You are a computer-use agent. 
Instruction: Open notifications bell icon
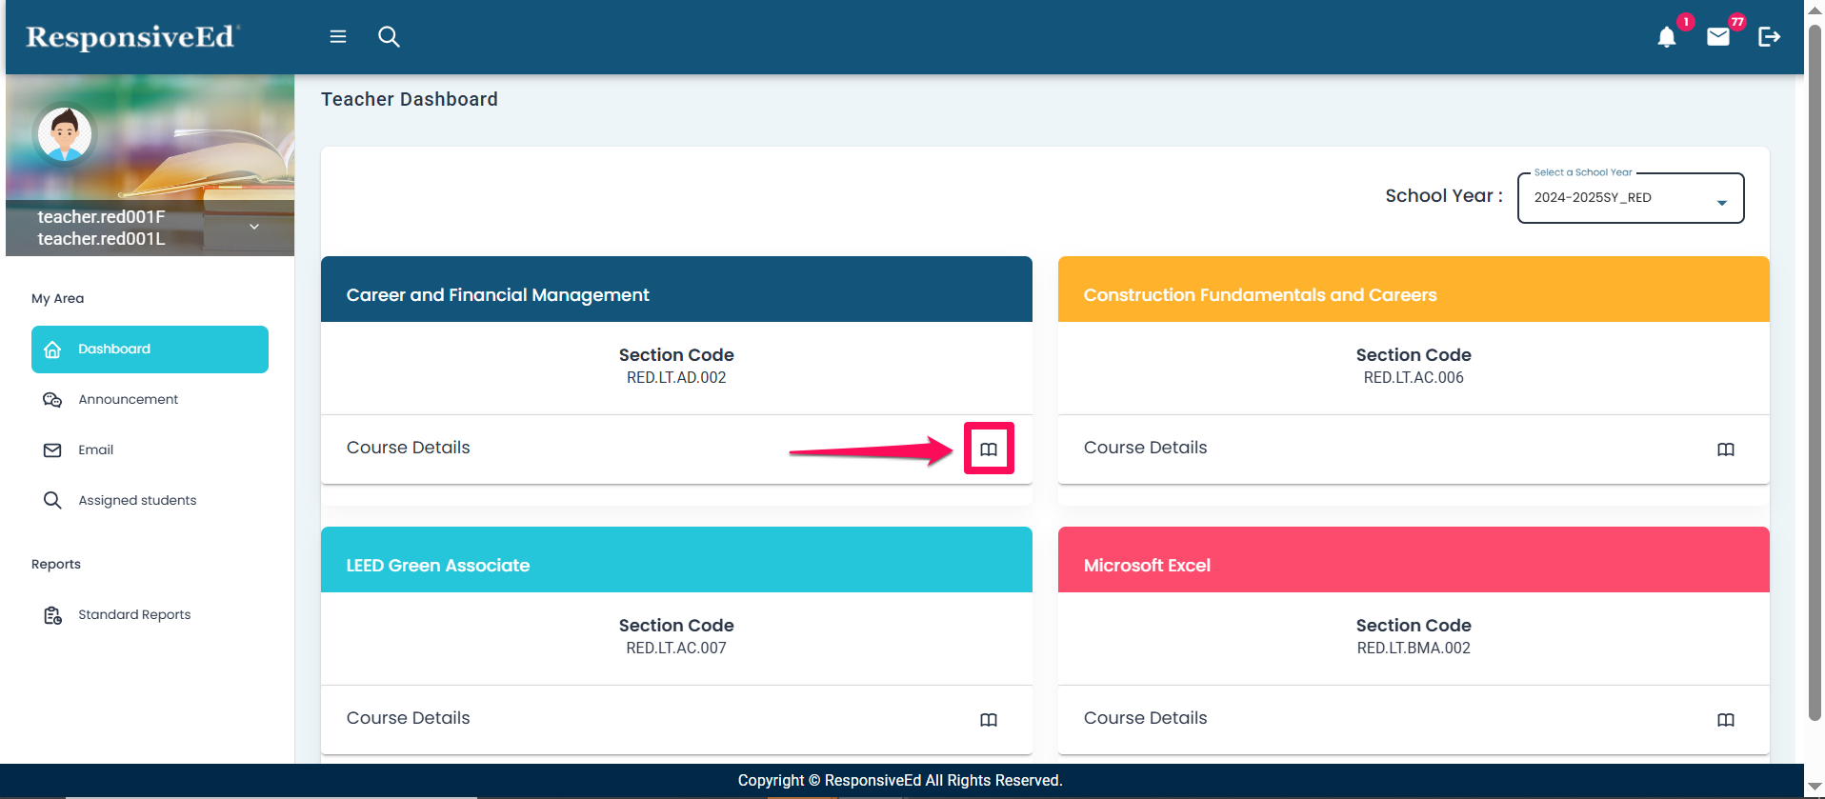1666,37
